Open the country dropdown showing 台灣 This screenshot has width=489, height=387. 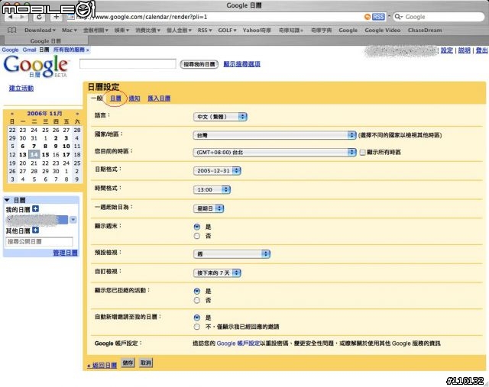click(275, 135)
